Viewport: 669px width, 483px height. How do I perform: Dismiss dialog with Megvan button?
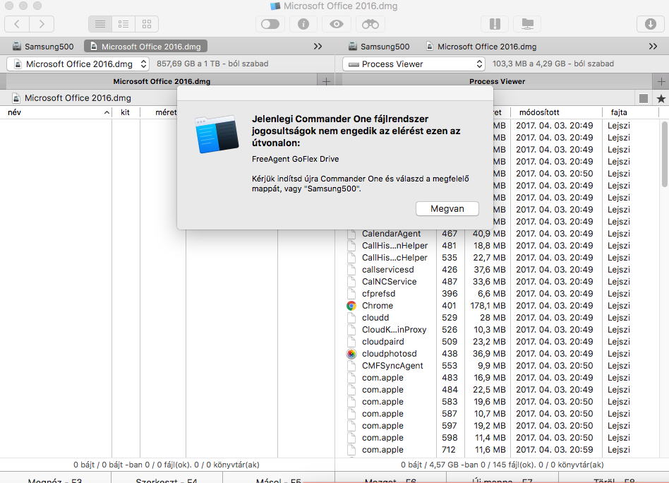pyautogui.click(x=447, y=209)
